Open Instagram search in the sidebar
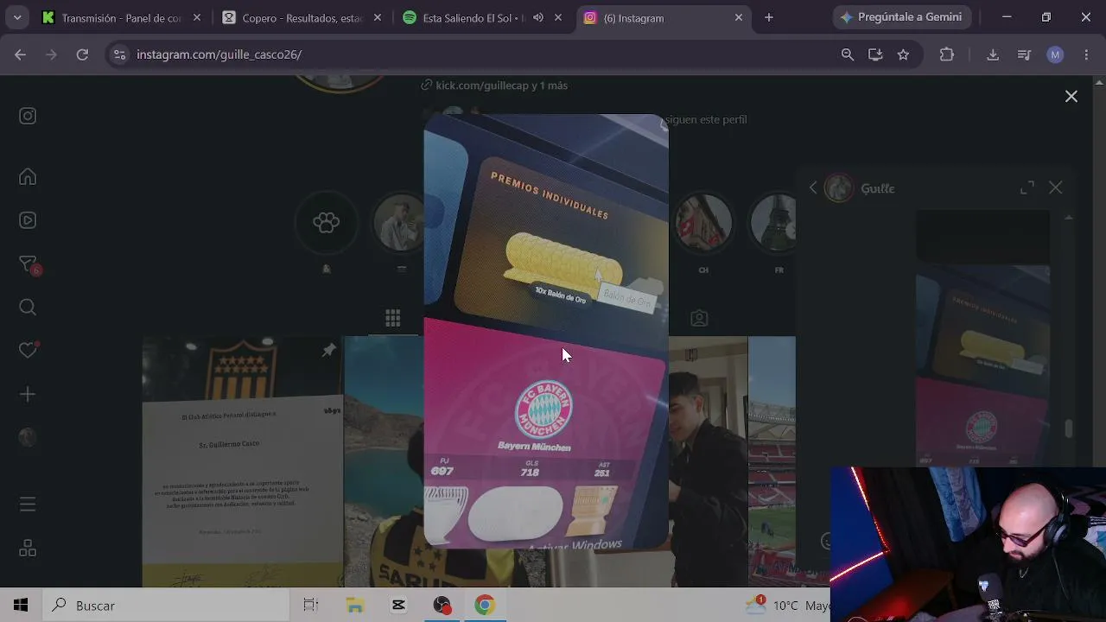Screen dimensions: 1106x622 [28, 308]
